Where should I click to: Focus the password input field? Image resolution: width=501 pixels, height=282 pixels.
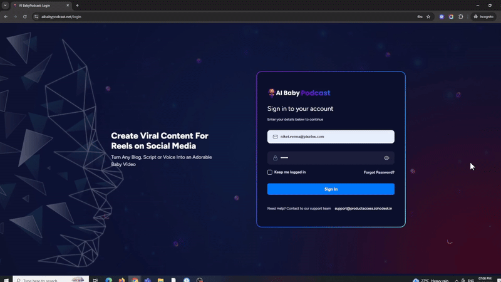click(331, 158)
